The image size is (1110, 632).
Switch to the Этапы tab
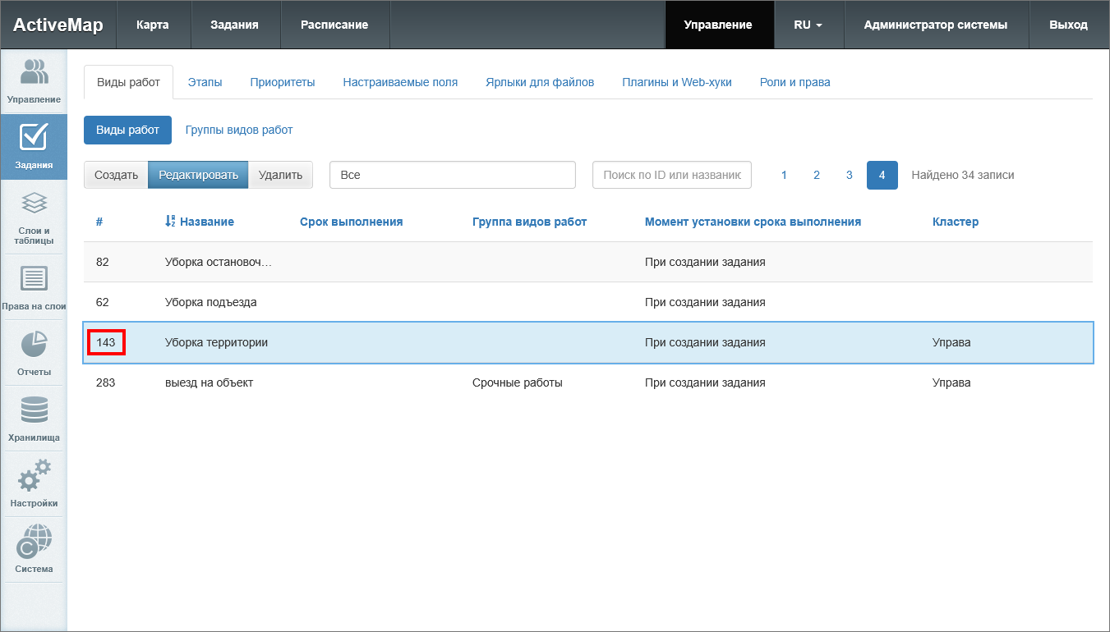(x=205, y=82)
